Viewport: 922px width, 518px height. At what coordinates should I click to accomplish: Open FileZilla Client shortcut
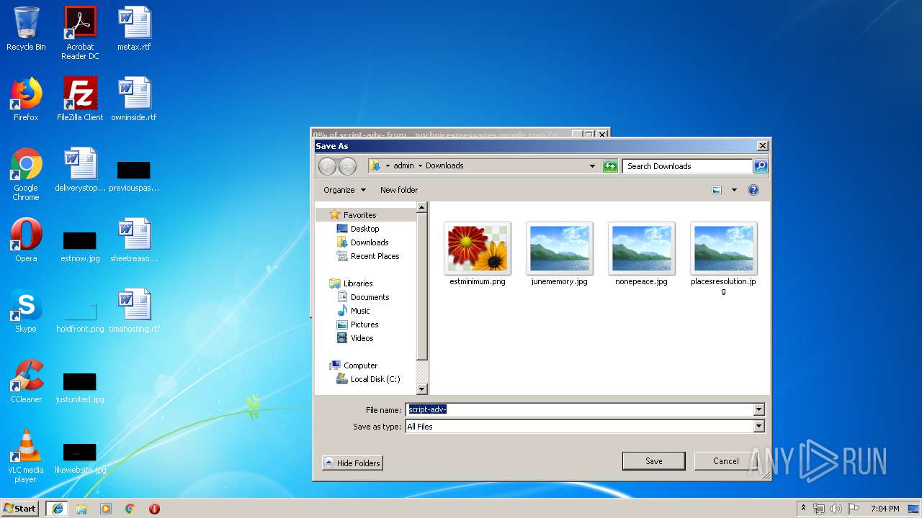80,99
